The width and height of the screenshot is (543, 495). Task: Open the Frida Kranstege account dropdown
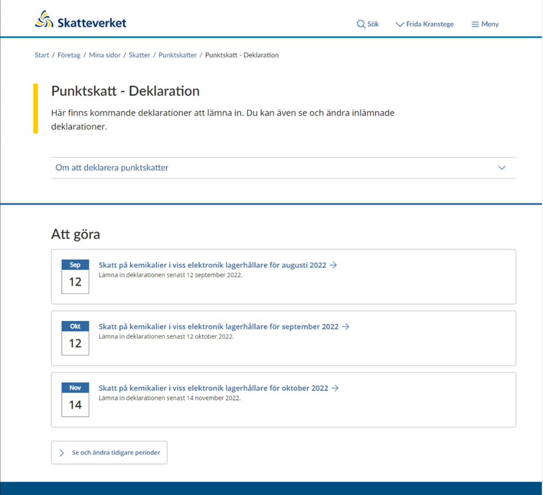point(424,24)
